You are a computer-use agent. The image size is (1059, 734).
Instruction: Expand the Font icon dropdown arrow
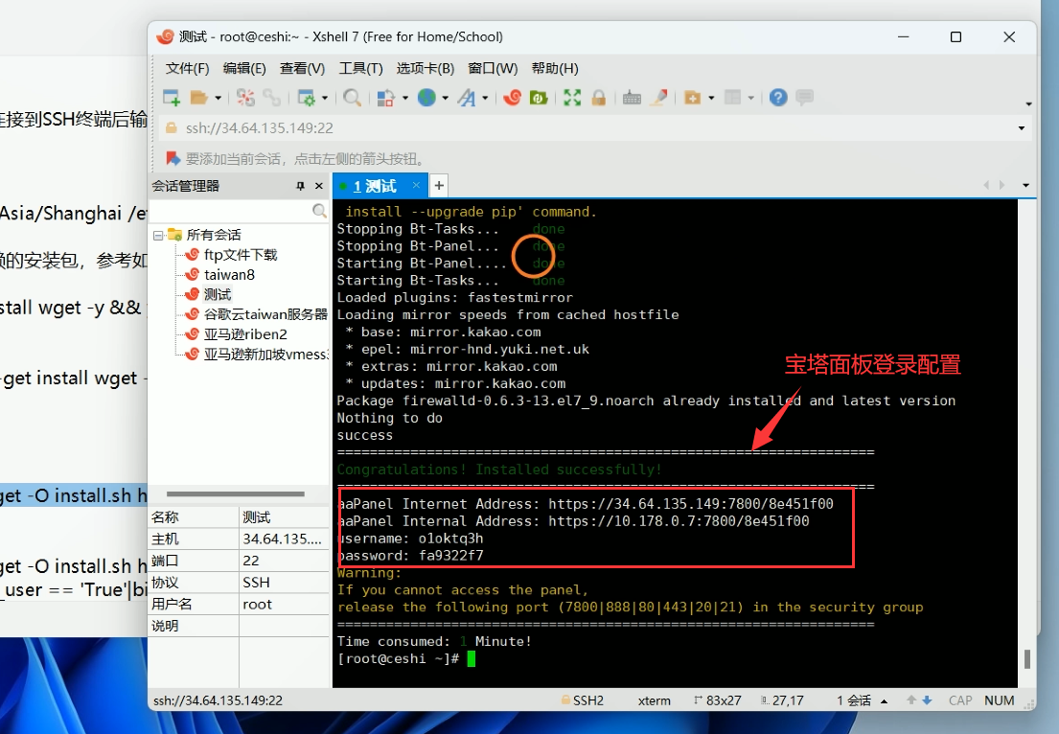pyautogui.click(x=485, y=98)
